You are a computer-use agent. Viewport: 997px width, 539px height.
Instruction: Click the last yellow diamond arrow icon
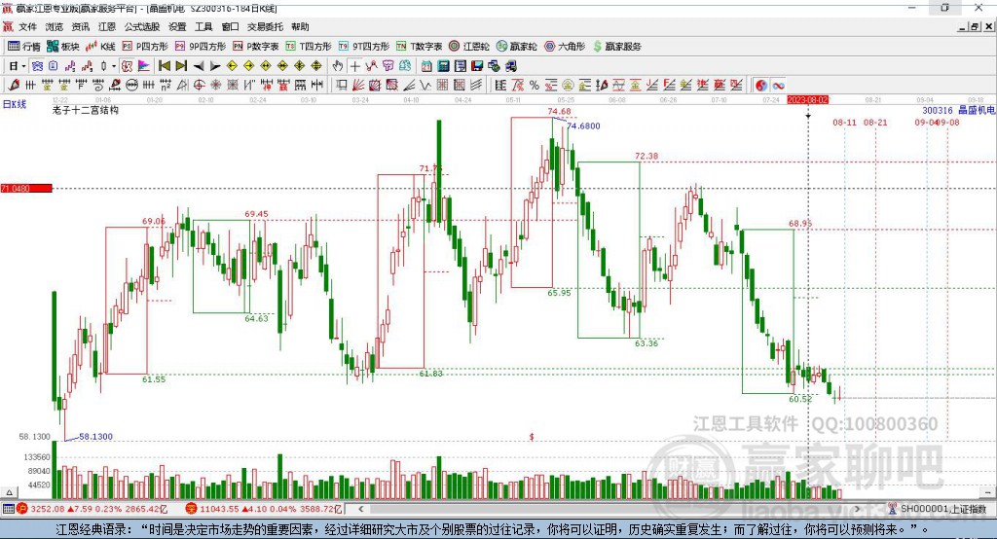[x=316, y=66]
